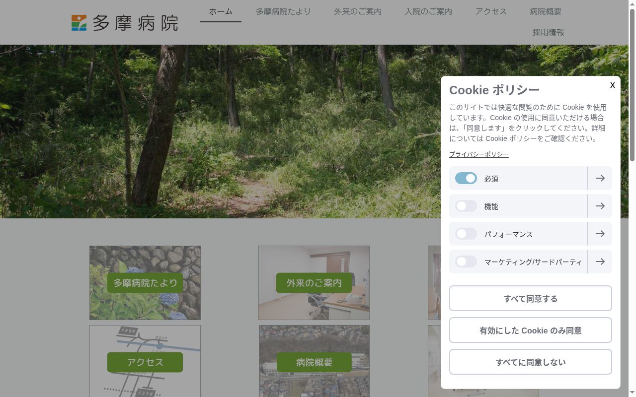Image resolution: width=636 pixels, height=397 pixels.
Task: Open 病院概要 in the top menu
Action: [546, 11]
